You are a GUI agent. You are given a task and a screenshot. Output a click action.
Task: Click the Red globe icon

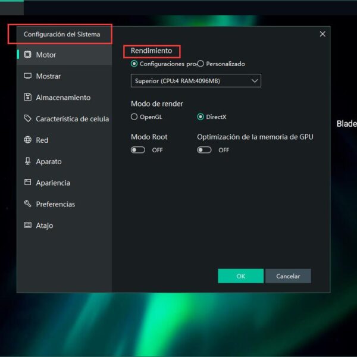pos(27,140)
